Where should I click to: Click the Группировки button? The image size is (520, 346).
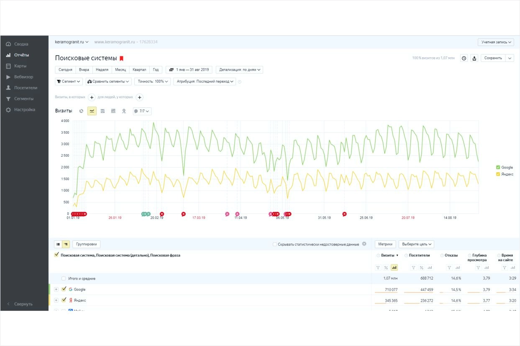(x=87, y=244)
